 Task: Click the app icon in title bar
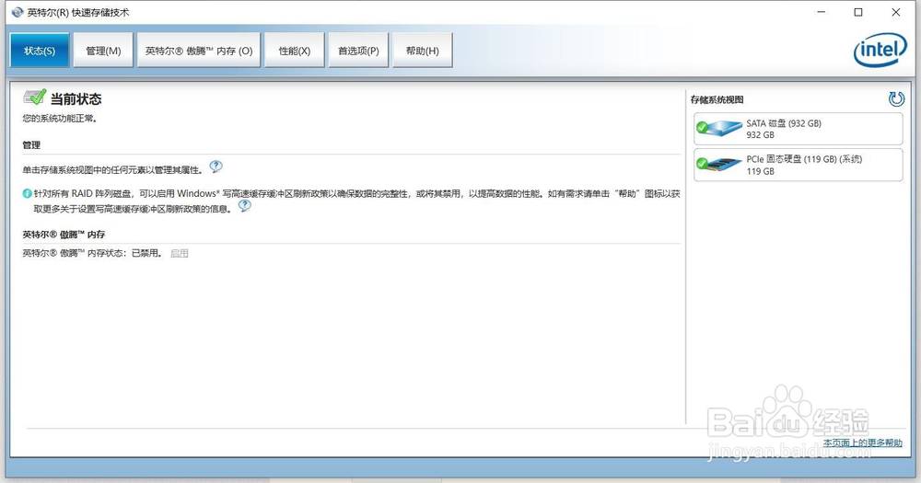point(17,12)
